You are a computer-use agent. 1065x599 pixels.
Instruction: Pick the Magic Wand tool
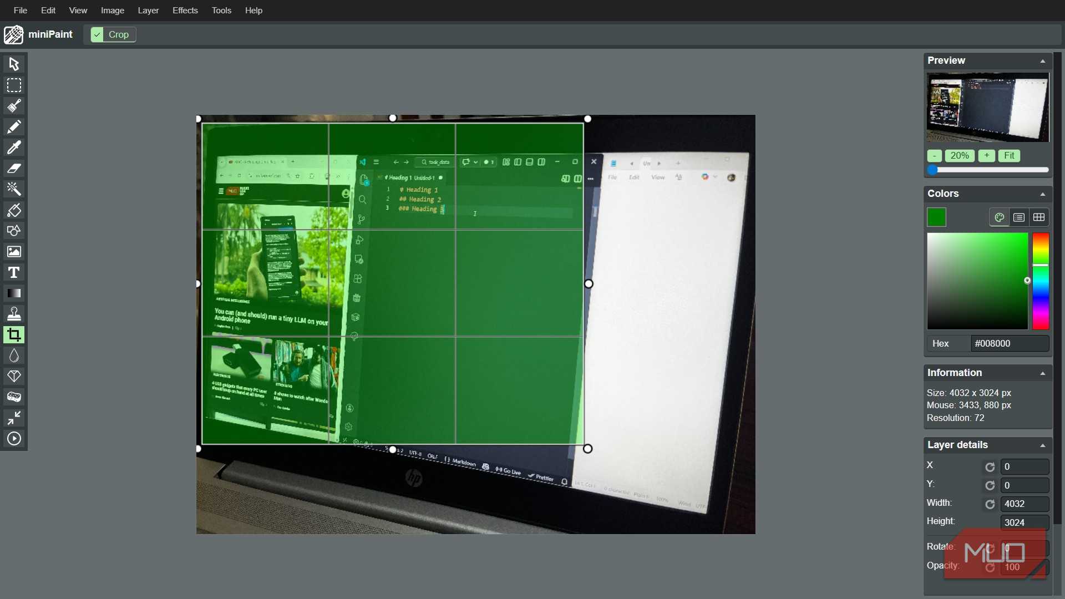click(x=14, y=189)
